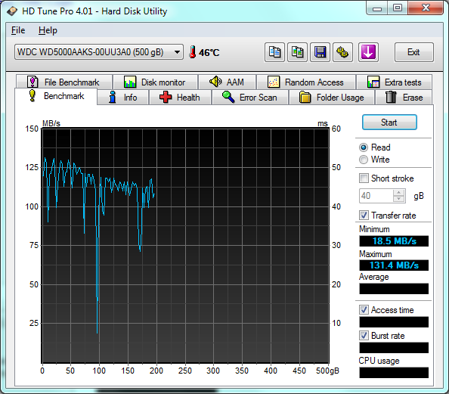This screenshot has width=449, height=394.
Task: Open the File menu
Action: coord(18,30)
